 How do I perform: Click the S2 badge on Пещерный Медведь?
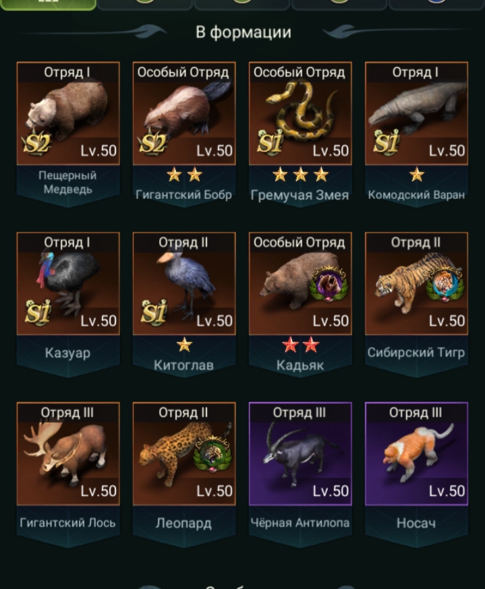[36, 142]
